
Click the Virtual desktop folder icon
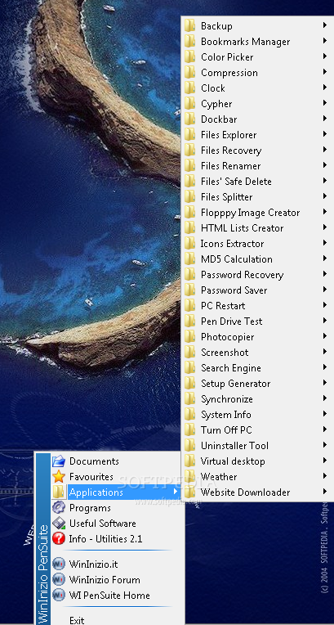(x=190, y=461)
